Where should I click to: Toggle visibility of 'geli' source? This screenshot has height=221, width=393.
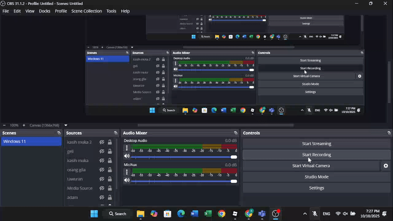(x=102, y=152)
